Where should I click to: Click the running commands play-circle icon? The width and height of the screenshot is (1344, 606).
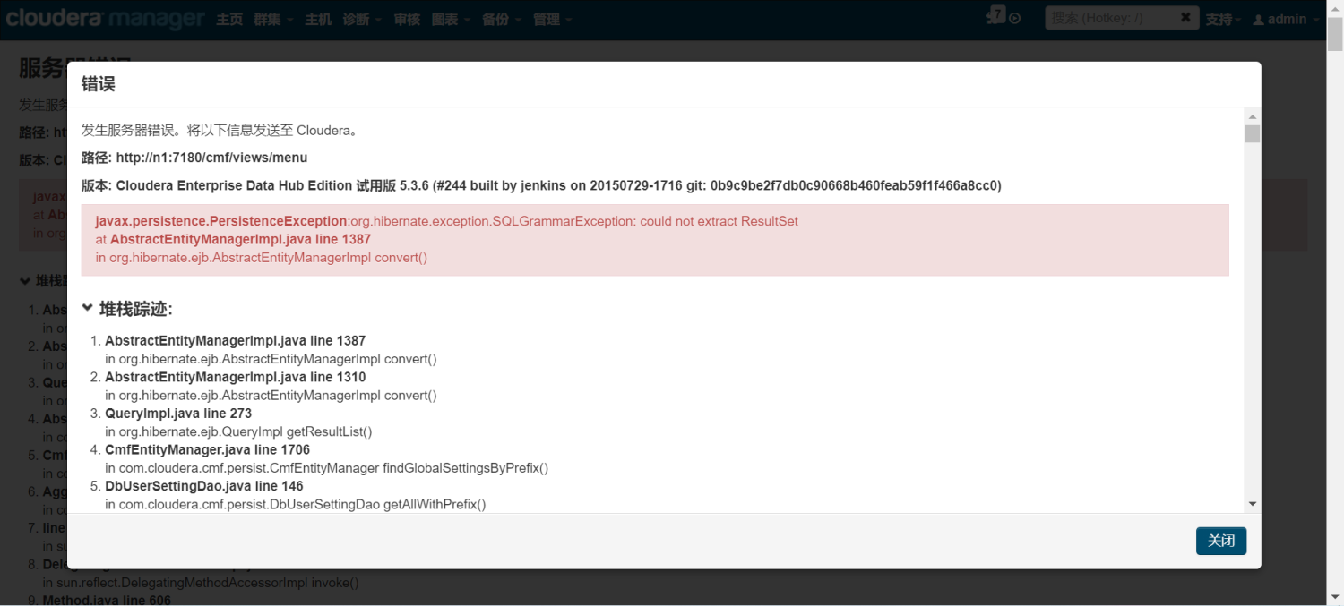pyautogui.click(x=1015, y=19)
